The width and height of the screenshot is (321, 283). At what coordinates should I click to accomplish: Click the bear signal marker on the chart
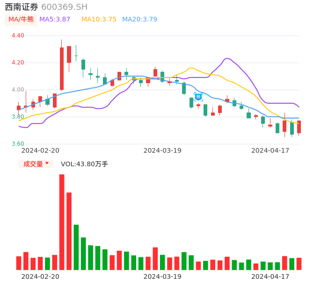coord(198,97)
